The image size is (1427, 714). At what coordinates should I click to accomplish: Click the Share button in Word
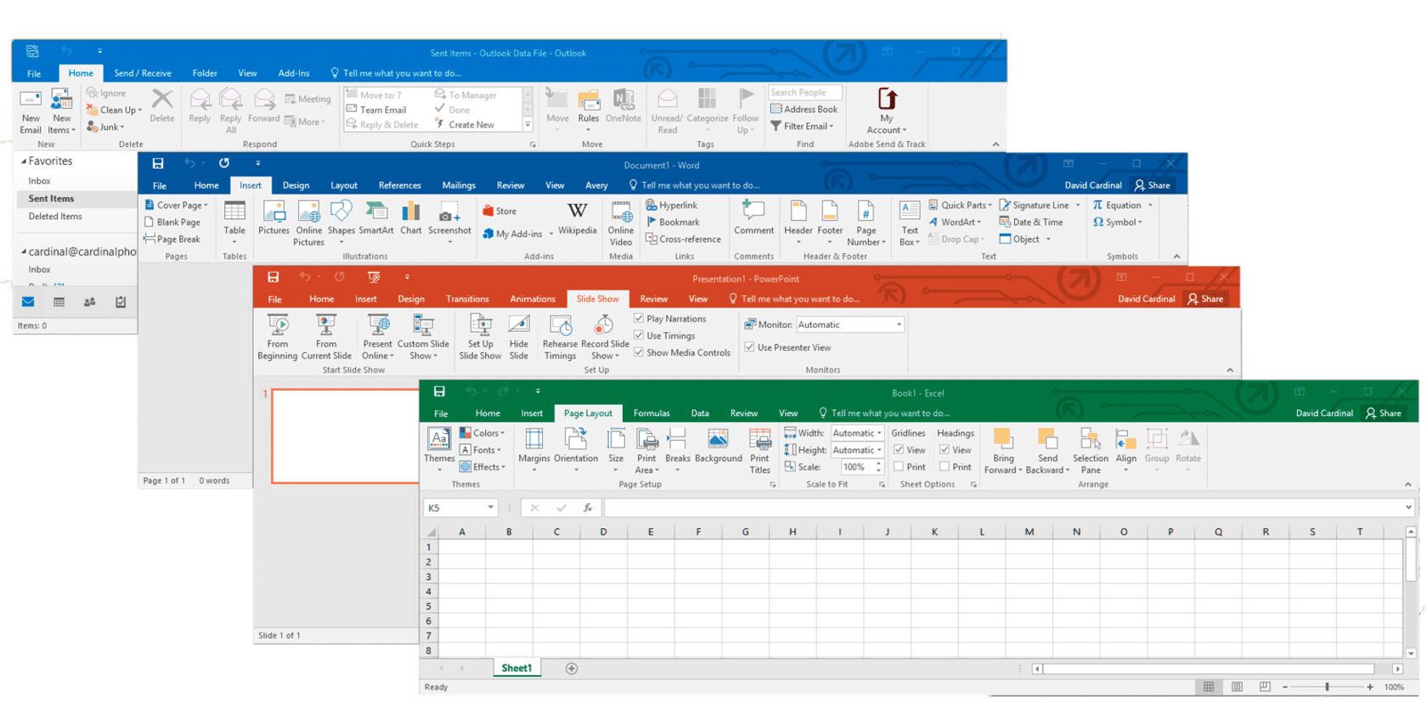(x=1152, y=185)
